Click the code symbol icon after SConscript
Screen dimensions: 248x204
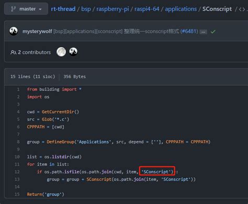point(242,9)
